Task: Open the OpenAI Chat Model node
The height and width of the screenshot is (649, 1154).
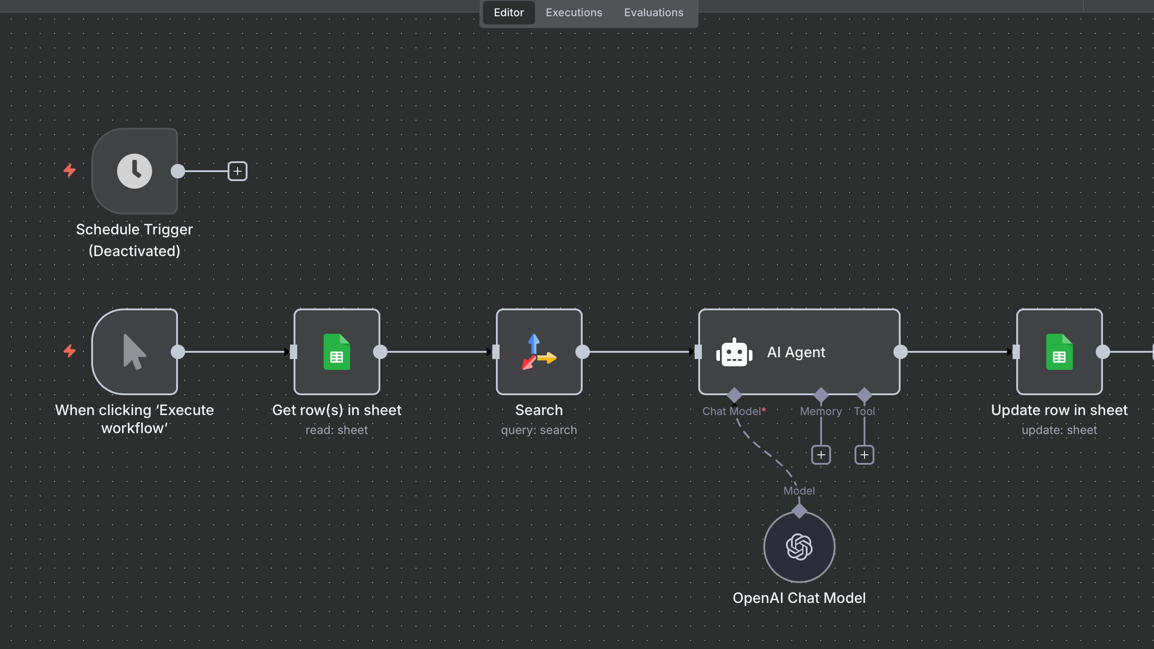Action: pyautogui.click(x=799, y=547)
